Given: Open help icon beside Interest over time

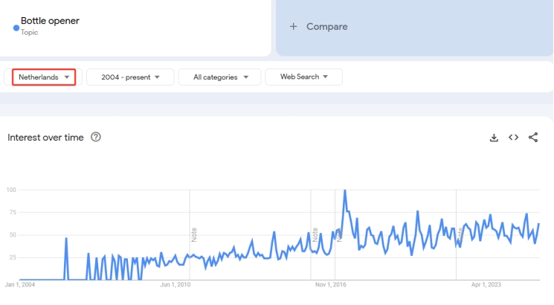Looking at the screenshot, I should [x=95, y=138].
